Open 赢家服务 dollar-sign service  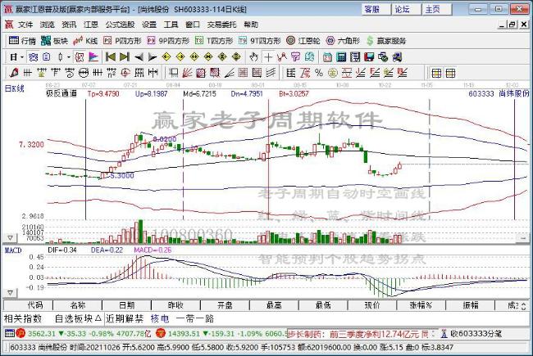(386, 41)
